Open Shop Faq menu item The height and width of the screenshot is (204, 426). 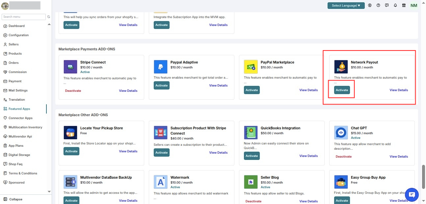13,164
